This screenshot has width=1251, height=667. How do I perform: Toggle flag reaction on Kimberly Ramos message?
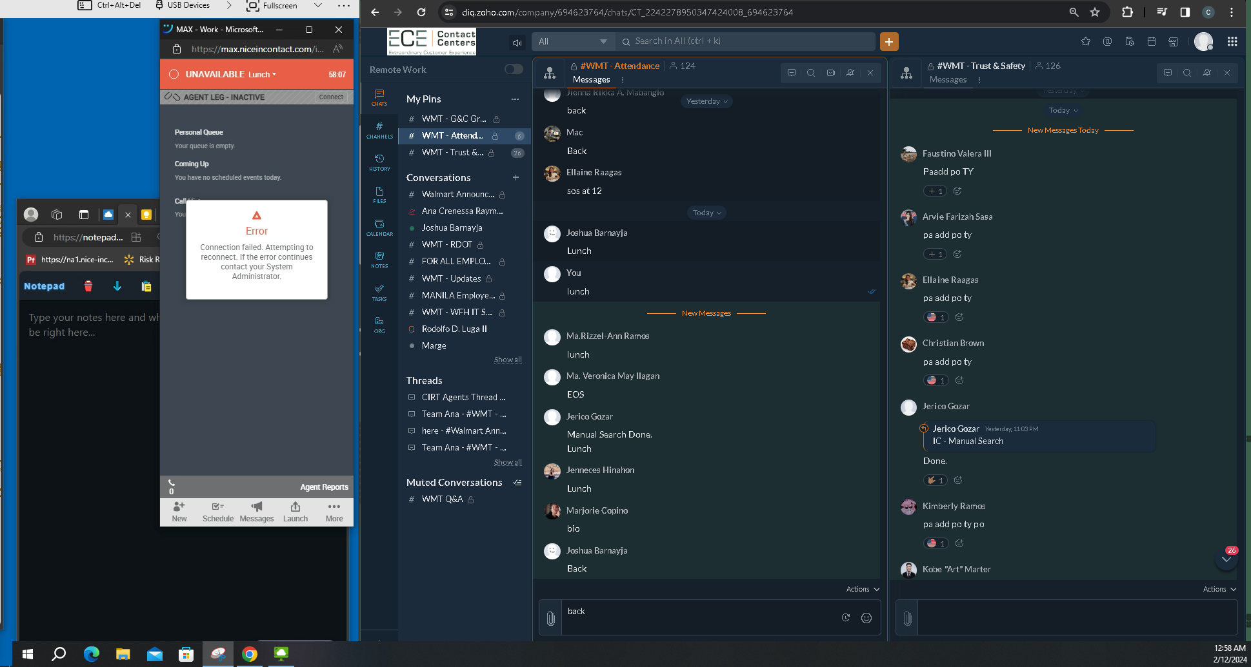point(936,543)
